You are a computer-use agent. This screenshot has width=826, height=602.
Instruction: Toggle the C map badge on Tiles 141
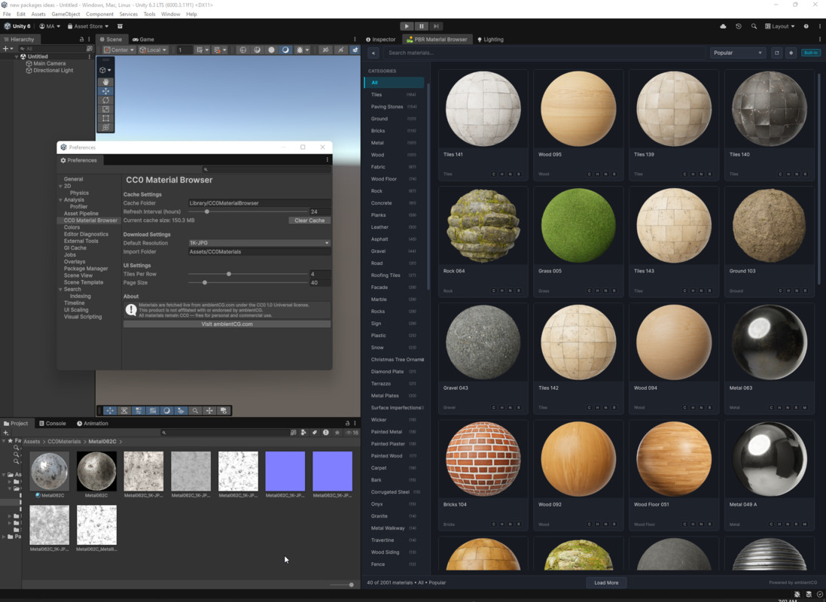pyautogui.click(x=494, y=174)
